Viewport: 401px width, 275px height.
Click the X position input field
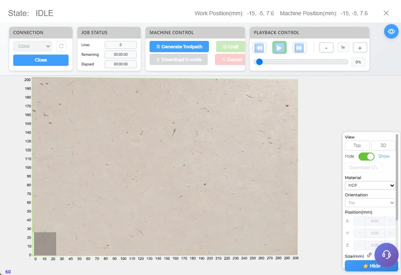[x=375, y=221]
